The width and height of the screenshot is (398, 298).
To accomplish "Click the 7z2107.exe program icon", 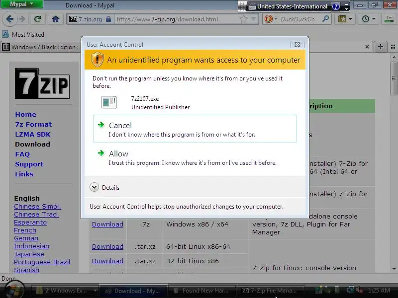I will point(109,102).
